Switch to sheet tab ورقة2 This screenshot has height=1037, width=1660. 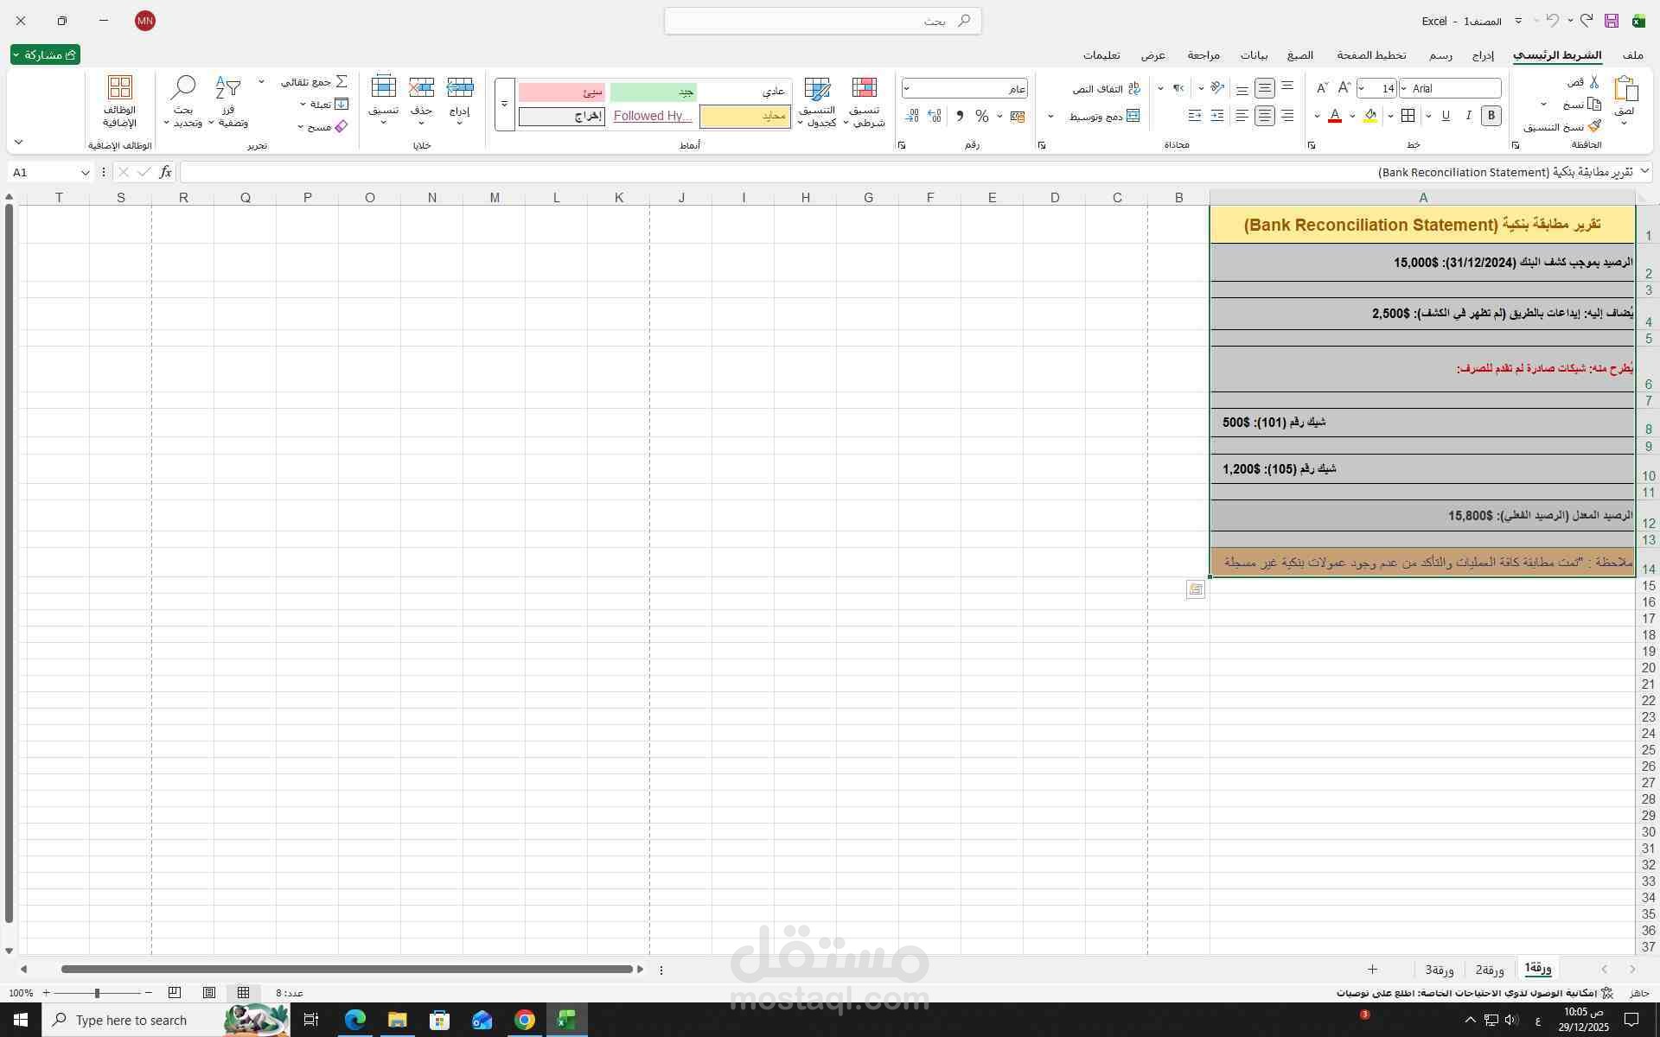pyautogui.click(x=1490, y=970)
